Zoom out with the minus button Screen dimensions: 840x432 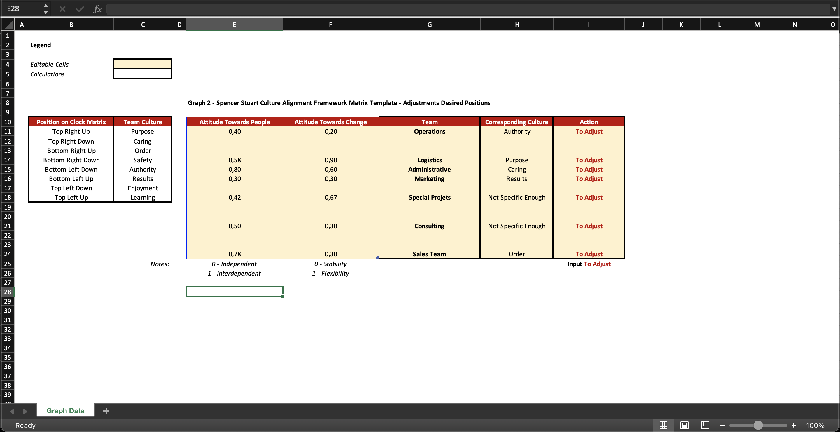[x=723, y=425]
